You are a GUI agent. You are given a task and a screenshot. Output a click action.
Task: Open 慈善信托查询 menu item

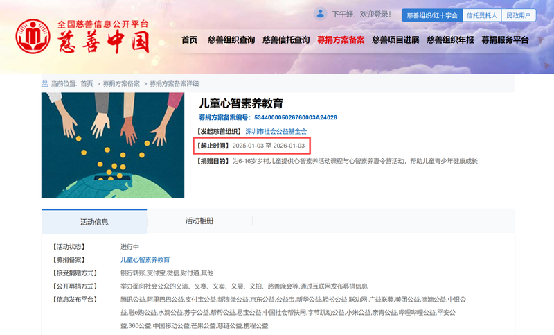286,40
